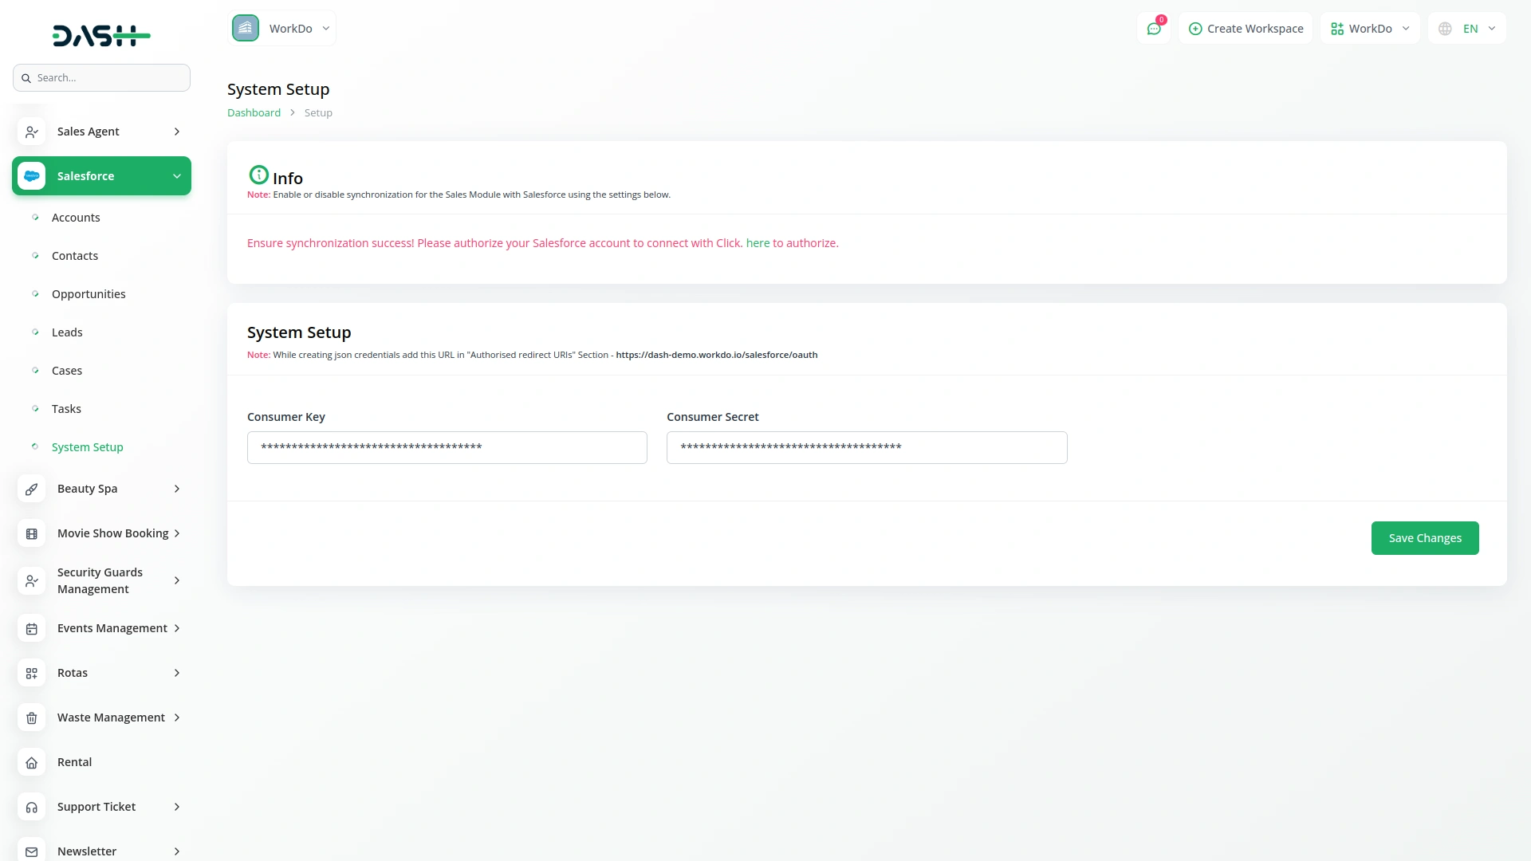Open the chat messages icon

[1153, 29]
